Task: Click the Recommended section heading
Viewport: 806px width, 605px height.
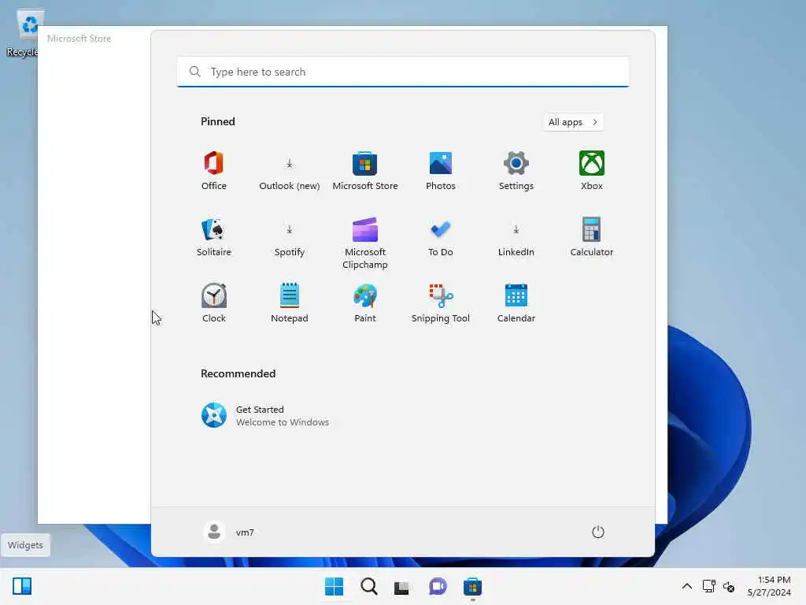Action: coord(238,373)
